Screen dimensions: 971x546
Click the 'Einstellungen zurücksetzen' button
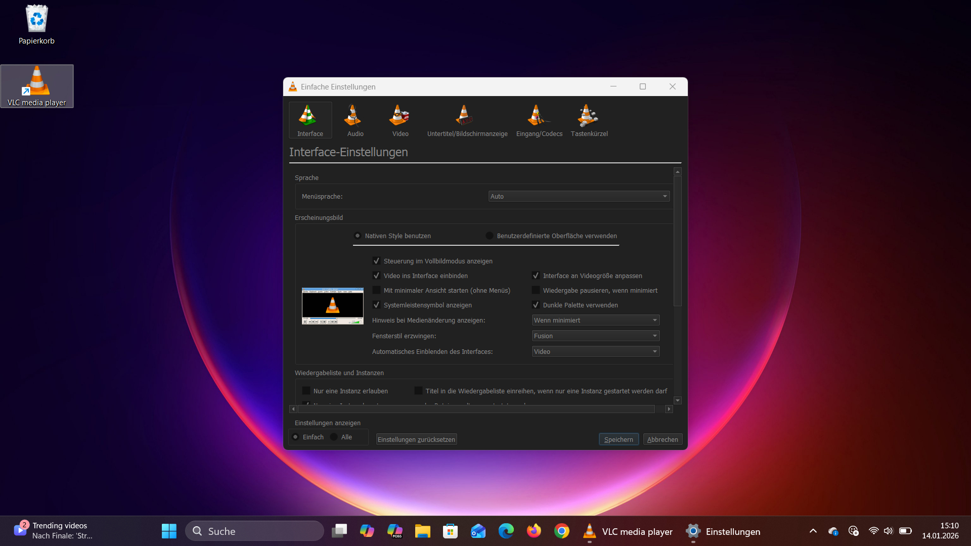[x=416, y=439]
